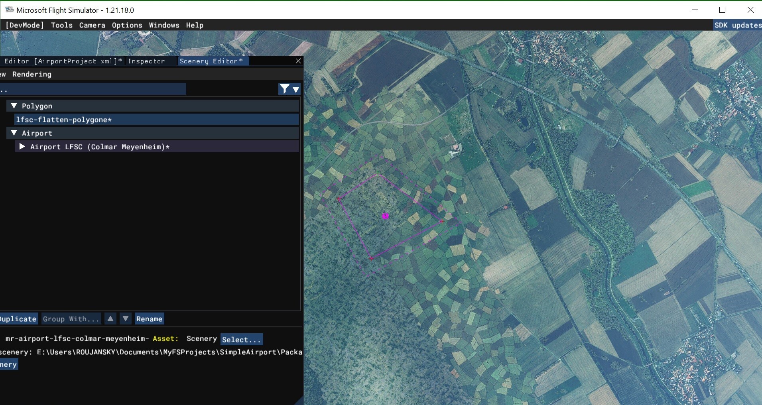Move item up with the up arrow
The image size is (762, 405).
click(110, 318)
